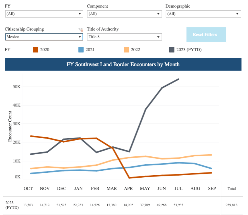Open the Title of Authority dropdown
The image size is (248, 215).
[x=124, y=37]
